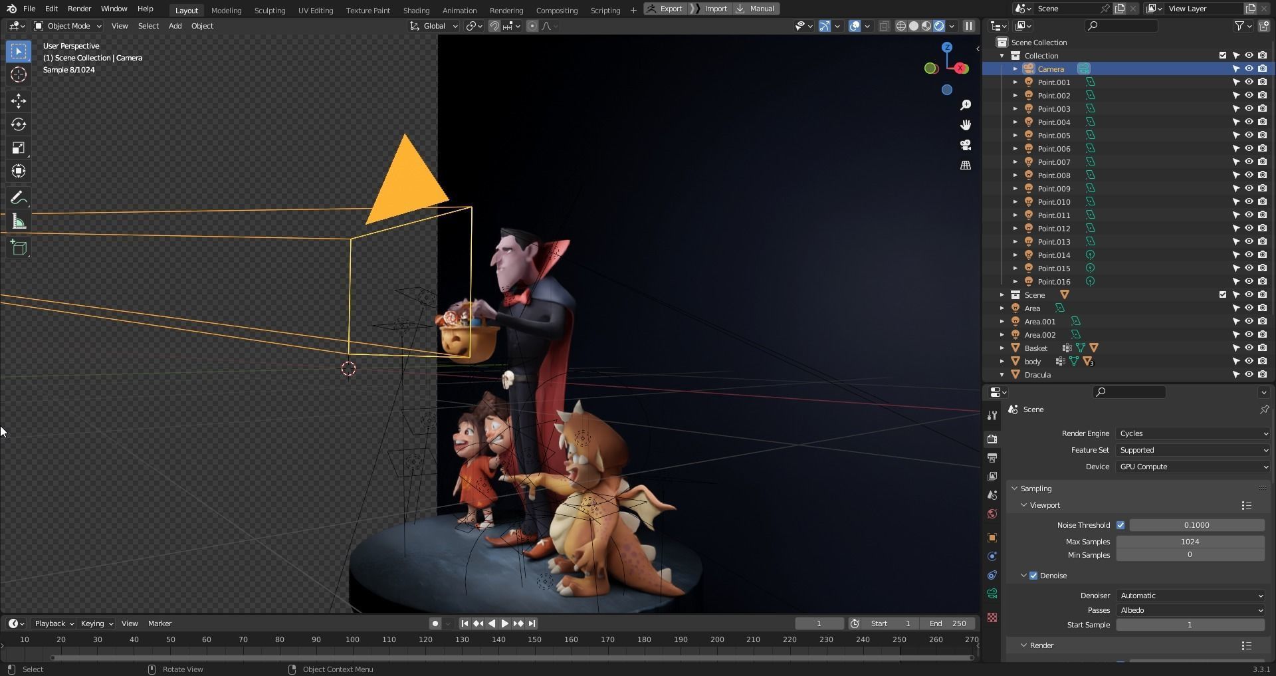Switch orthographic/perspective grid icon
1276x676 pixels.
(966, 165)
